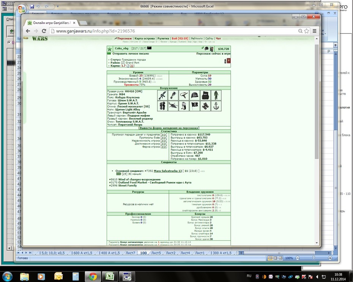Image resolution: width=353 pixels, height=282 pixels.
Task: Click the pirate anchor chipset image
Action: point(216,106)
